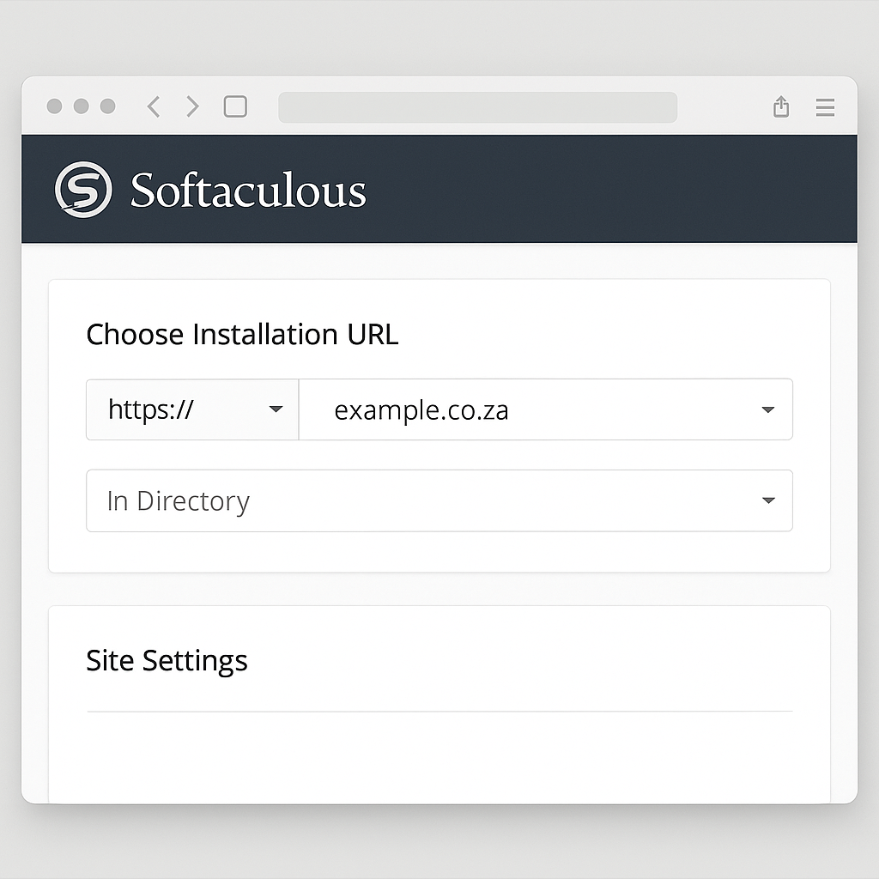Click the browser address bar
Screen dimensions: 879x879
477,107
